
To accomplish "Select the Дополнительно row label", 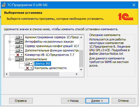I will pos(36,59).
